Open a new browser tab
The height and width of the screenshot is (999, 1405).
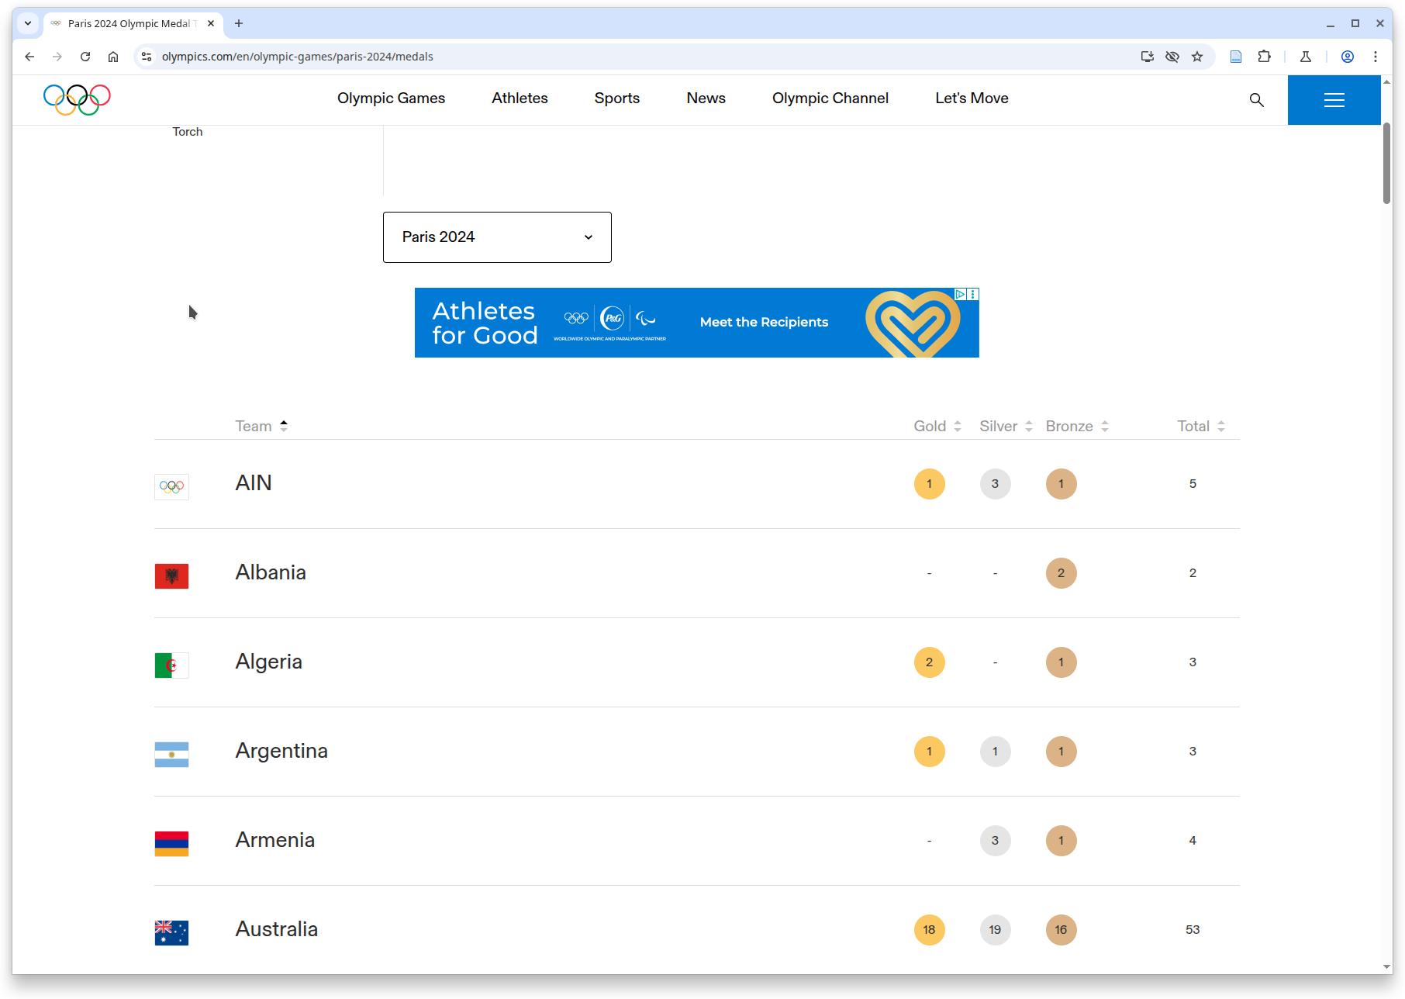(239, 23)
